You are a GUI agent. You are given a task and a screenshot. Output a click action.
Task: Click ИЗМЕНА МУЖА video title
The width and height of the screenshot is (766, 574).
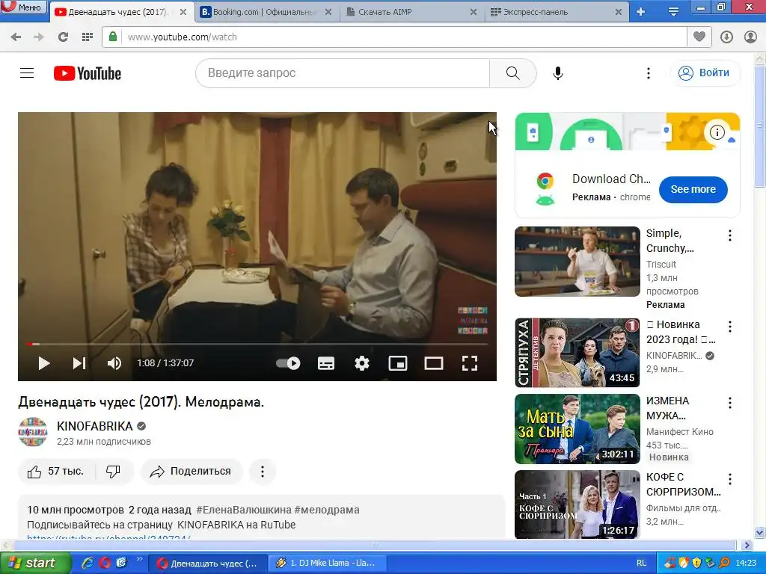click(x=667, y=408)
